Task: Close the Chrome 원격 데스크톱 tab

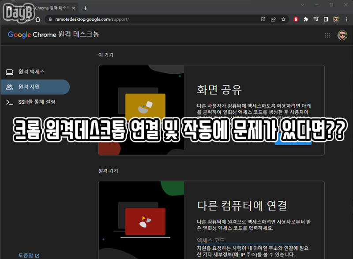Action: [x=73, y=8]
